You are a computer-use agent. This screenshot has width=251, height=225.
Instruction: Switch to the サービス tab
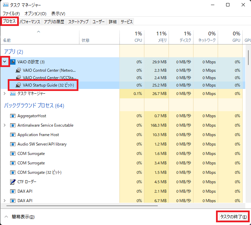[127, 22]
